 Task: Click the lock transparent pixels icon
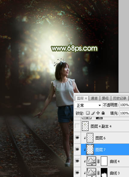(x=88, y=113)
